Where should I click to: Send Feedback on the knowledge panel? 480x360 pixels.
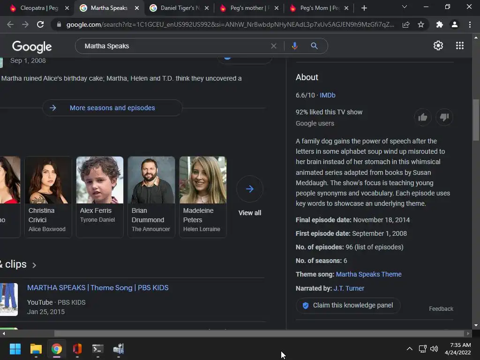click(x=441, y=309)
